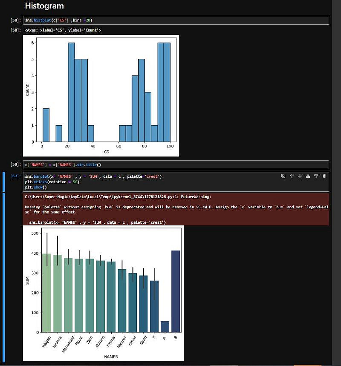Collapse cell 60 input using blue bar

(x=3, y=182)
